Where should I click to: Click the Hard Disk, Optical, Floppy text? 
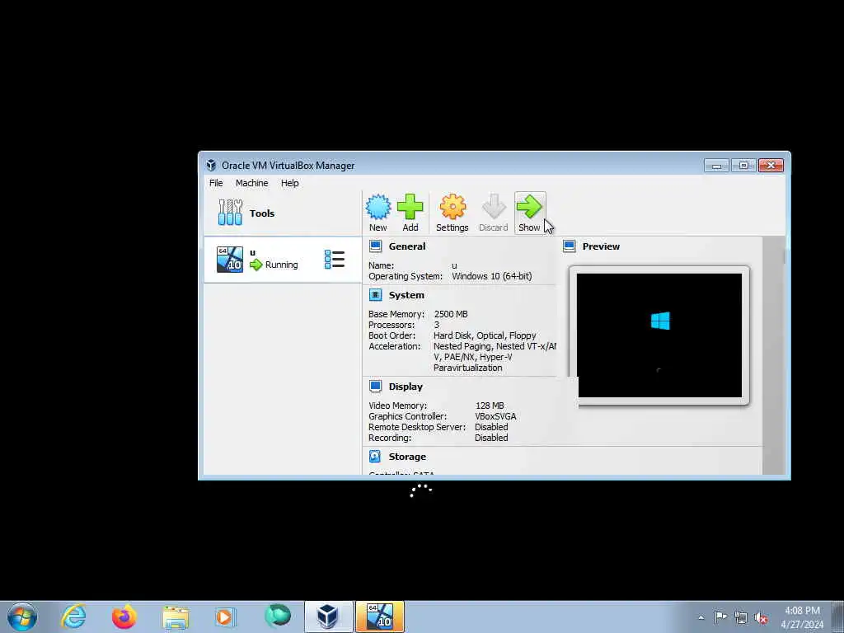[485, 335]
